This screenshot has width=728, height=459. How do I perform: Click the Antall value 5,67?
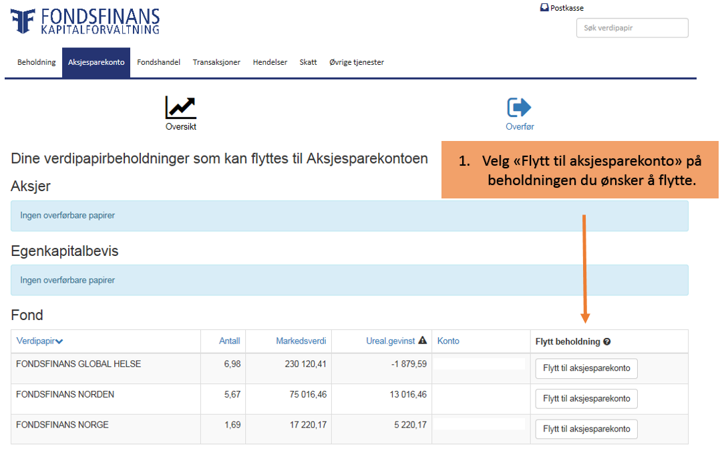(x=232, y=394)
